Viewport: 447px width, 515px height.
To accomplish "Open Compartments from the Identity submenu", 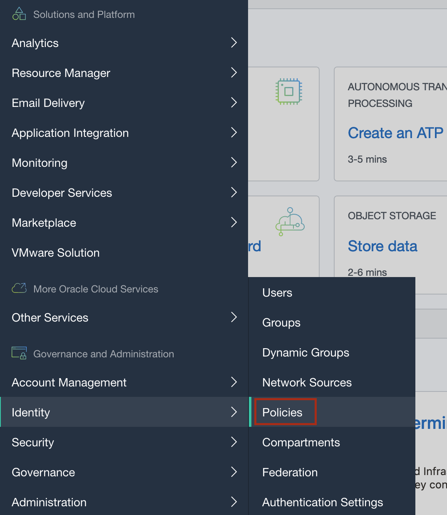I will (x=301, y=442).
